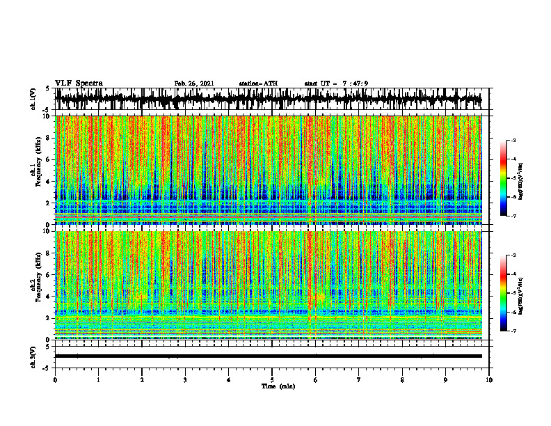Click the "station=ATH" header label

pyautogui.click(x=258, y=84)
